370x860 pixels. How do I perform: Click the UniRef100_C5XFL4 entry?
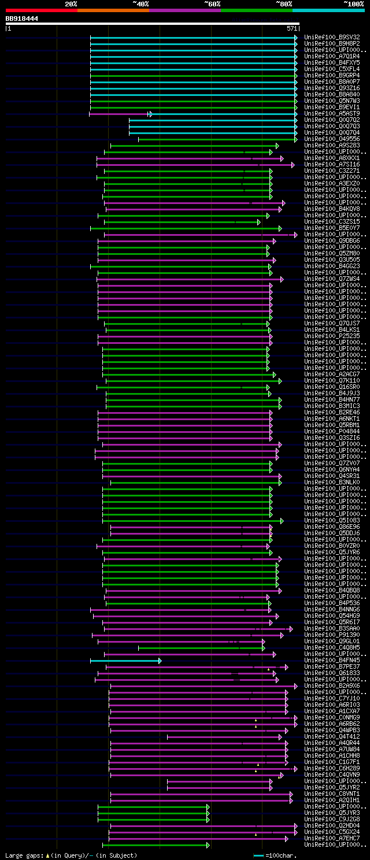(332, 69)
